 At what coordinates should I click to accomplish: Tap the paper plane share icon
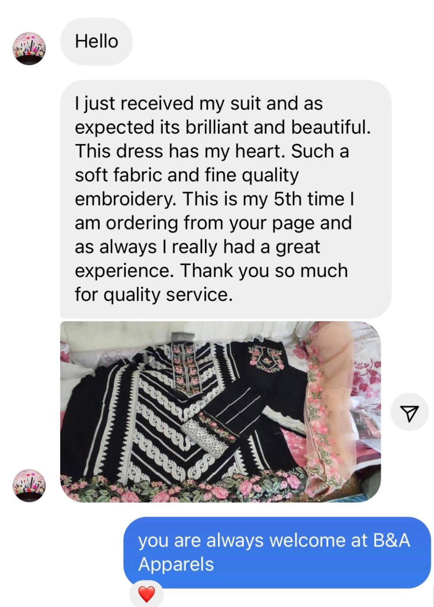click(x=409, y=412)
